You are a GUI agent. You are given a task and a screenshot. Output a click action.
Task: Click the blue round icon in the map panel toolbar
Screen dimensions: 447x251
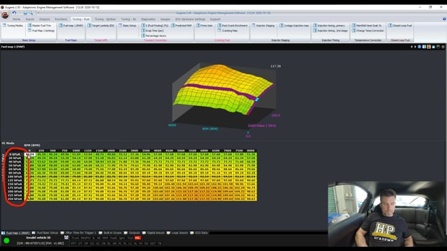click(419, 47)
